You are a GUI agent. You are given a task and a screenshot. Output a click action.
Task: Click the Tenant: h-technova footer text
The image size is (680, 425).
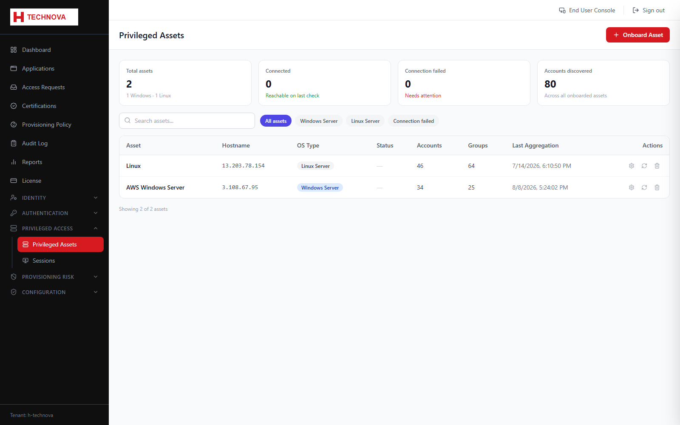coord(31,415)
